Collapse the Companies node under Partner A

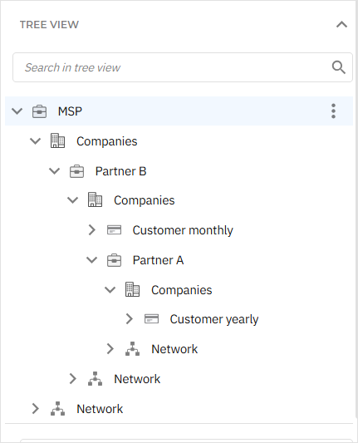tap(110, 289)
